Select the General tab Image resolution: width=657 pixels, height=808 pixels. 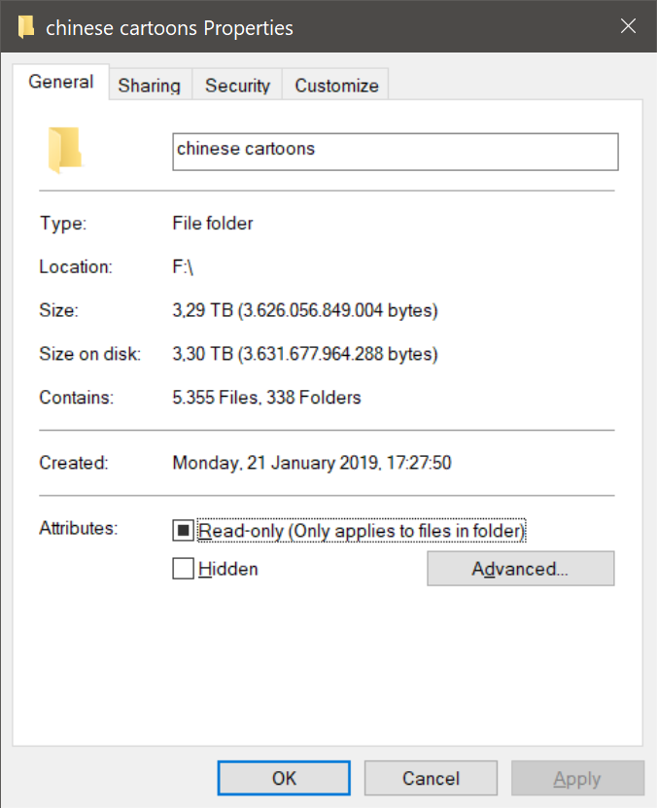click(x=61, y=82)
